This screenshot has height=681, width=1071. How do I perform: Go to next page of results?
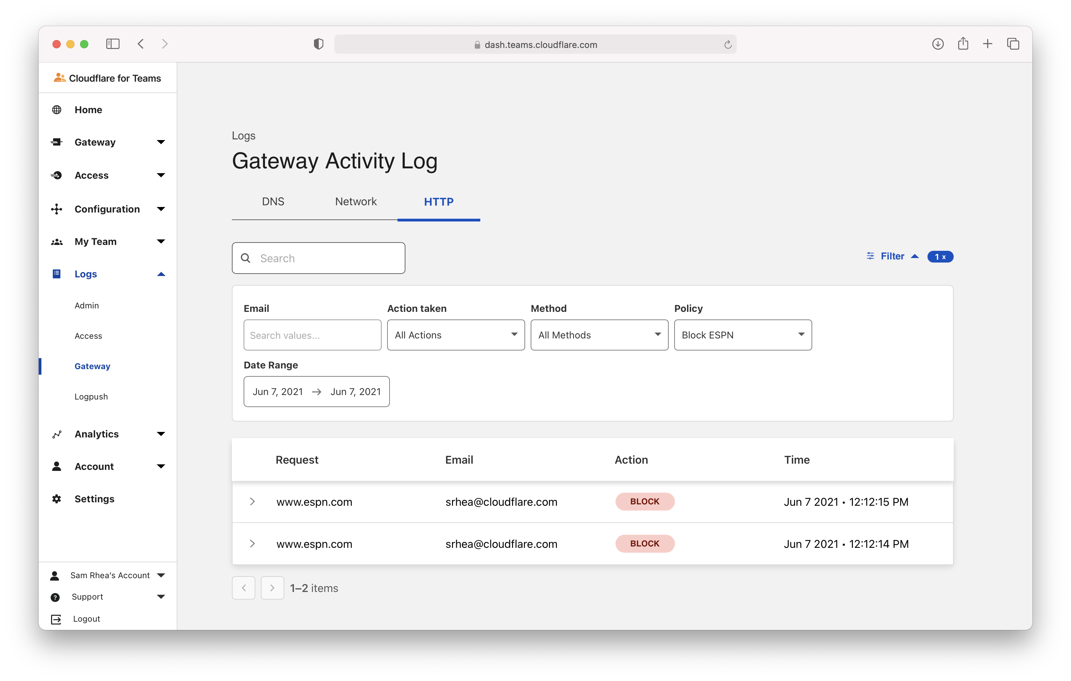click(x=272, y=588)
